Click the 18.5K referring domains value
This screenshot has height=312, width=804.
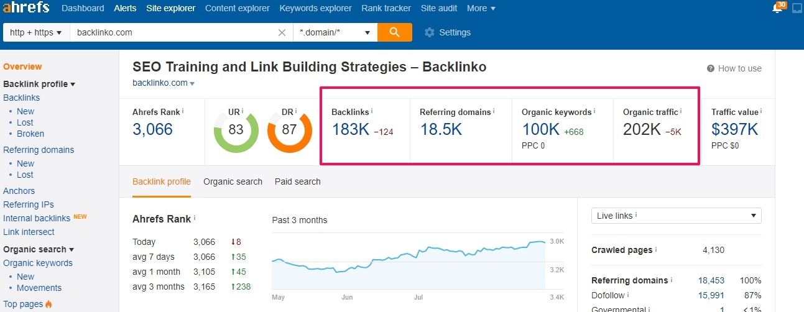441,130
